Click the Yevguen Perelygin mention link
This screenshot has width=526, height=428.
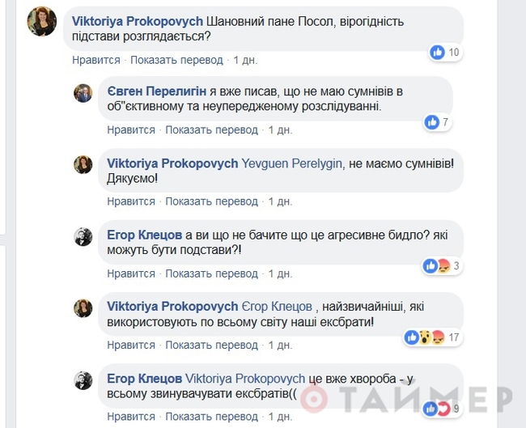(291, 163)
